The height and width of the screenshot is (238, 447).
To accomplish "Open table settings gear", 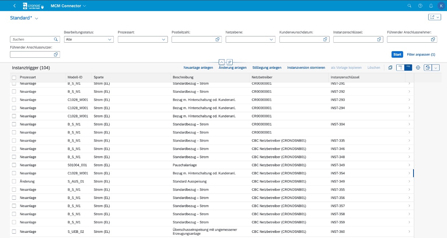I will pos(418,68).
